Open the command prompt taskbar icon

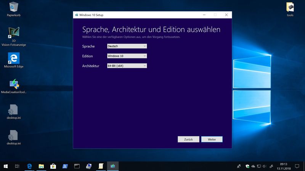coord(77,166)
